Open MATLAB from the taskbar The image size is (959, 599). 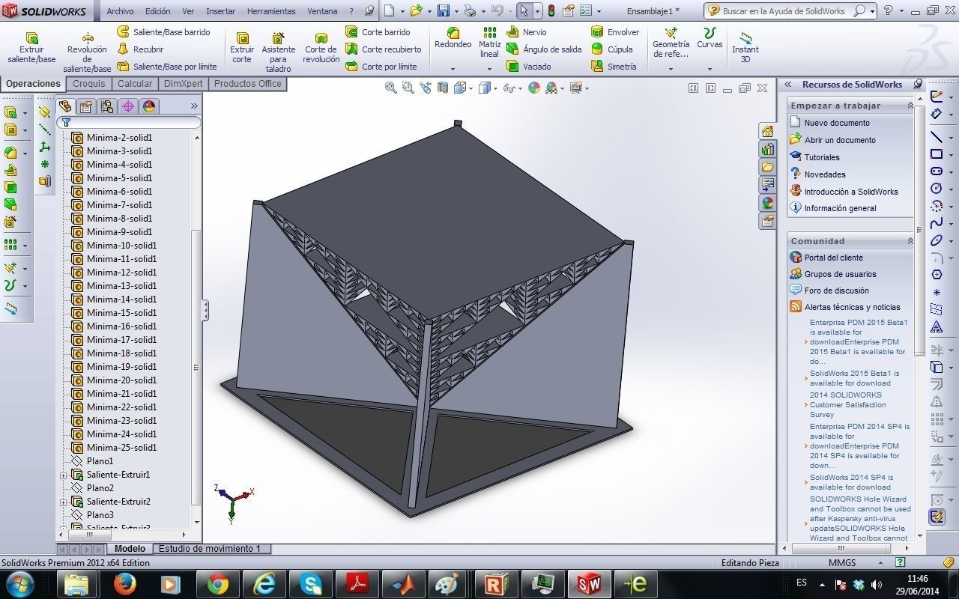[x=403, y=583]
